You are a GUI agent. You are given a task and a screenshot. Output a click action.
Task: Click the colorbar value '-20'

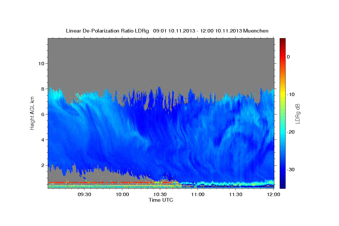(x=291, y=132)
